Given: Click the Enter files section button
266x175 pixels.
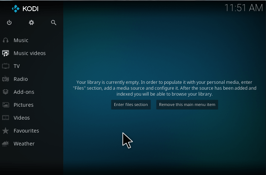Looking at the screenshot, I should click(x=131, y=104).
